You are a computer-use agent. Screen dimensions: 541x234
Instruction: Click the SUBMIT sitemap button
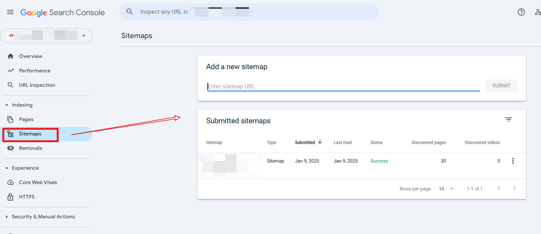[501, 86]
